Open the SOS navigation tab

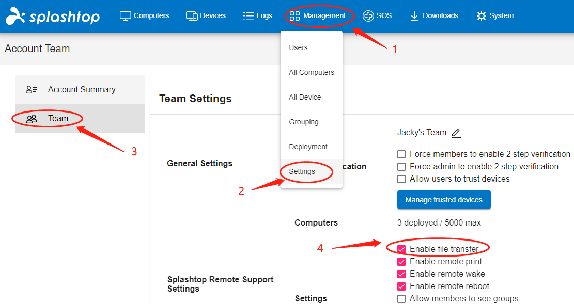click(x=377, y=16)
